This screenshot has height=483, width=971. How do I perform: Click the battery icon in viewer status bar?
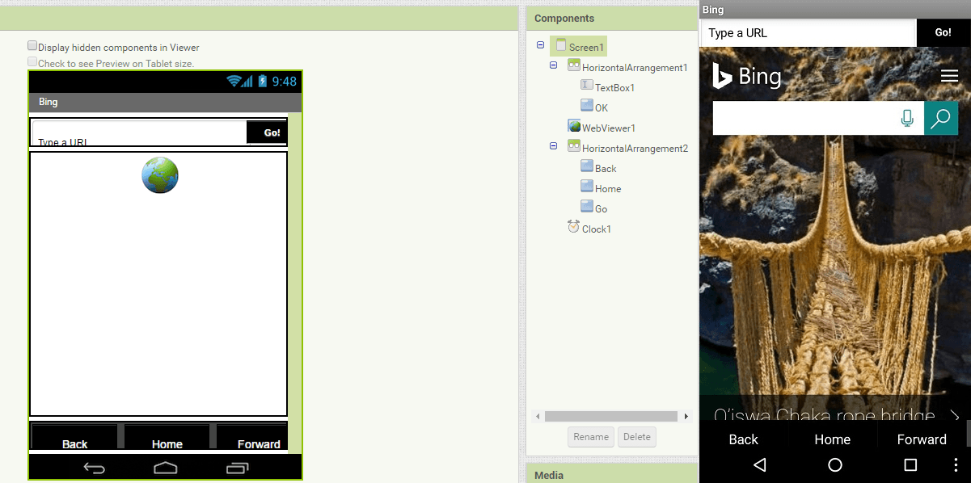(x=262, y=81)
